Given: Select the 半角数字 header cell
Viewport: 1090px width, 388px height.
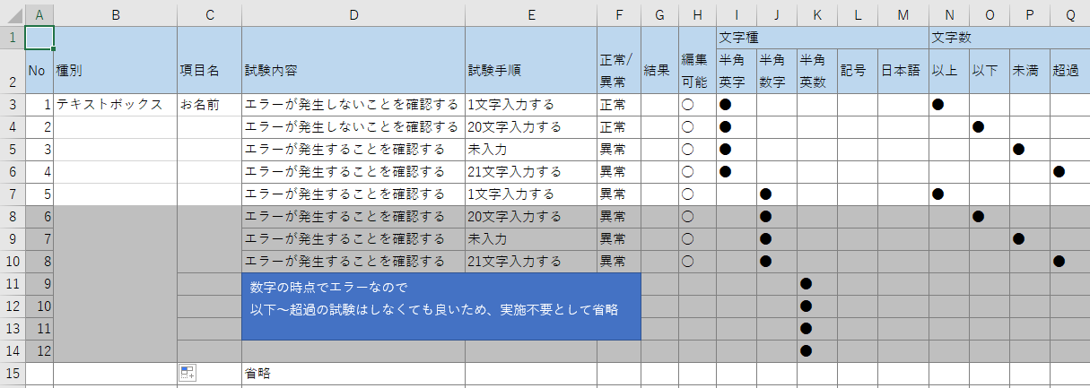Looking at the screenshot, I should (x=777, y=71).
